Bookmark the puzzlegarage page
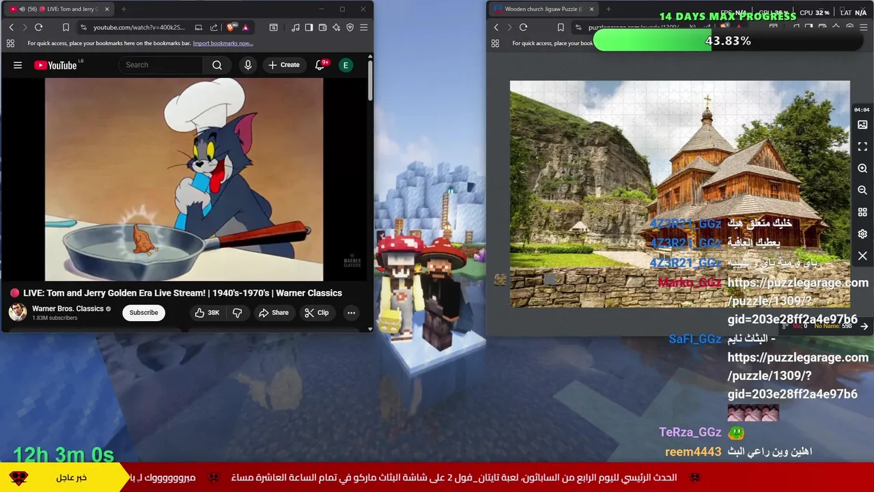 (561, 27)
